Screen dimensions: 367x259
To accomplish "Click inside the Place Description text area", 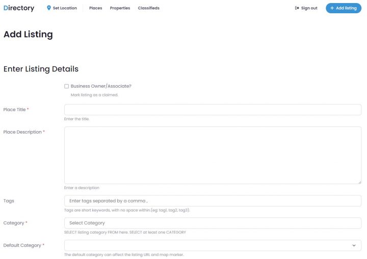I will click(213, 155).
